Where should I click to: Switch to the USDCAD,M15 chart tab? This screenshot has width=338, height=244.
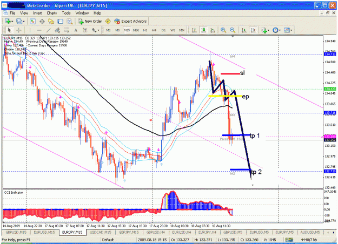tap(101, 232)
